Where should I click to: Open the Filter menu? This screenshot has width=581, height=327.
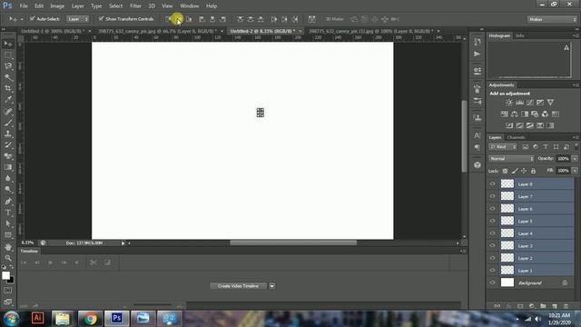click(135, 6)
